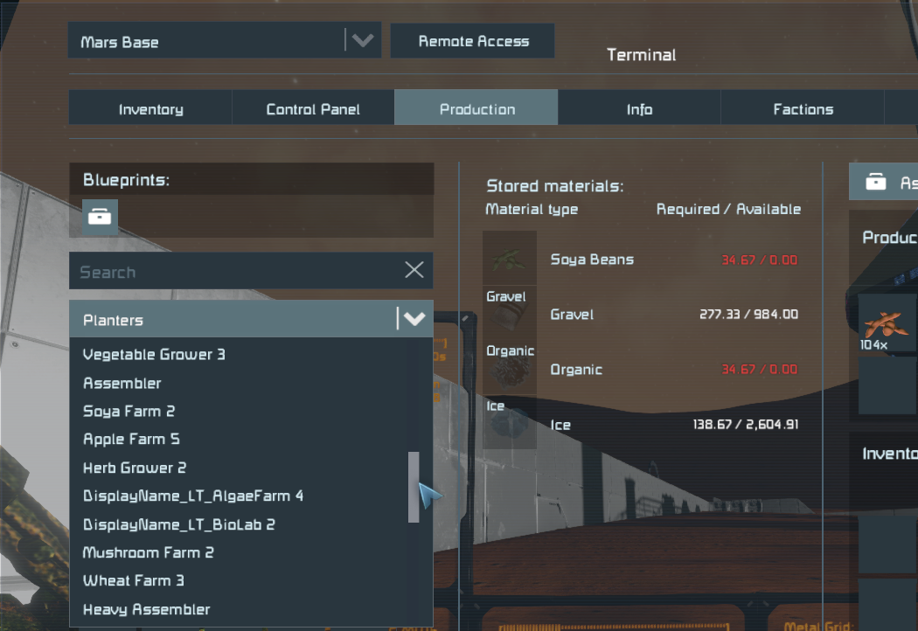Screen dimensions: 918x631
Task: Open the Inventory tab
Action: 150,107
